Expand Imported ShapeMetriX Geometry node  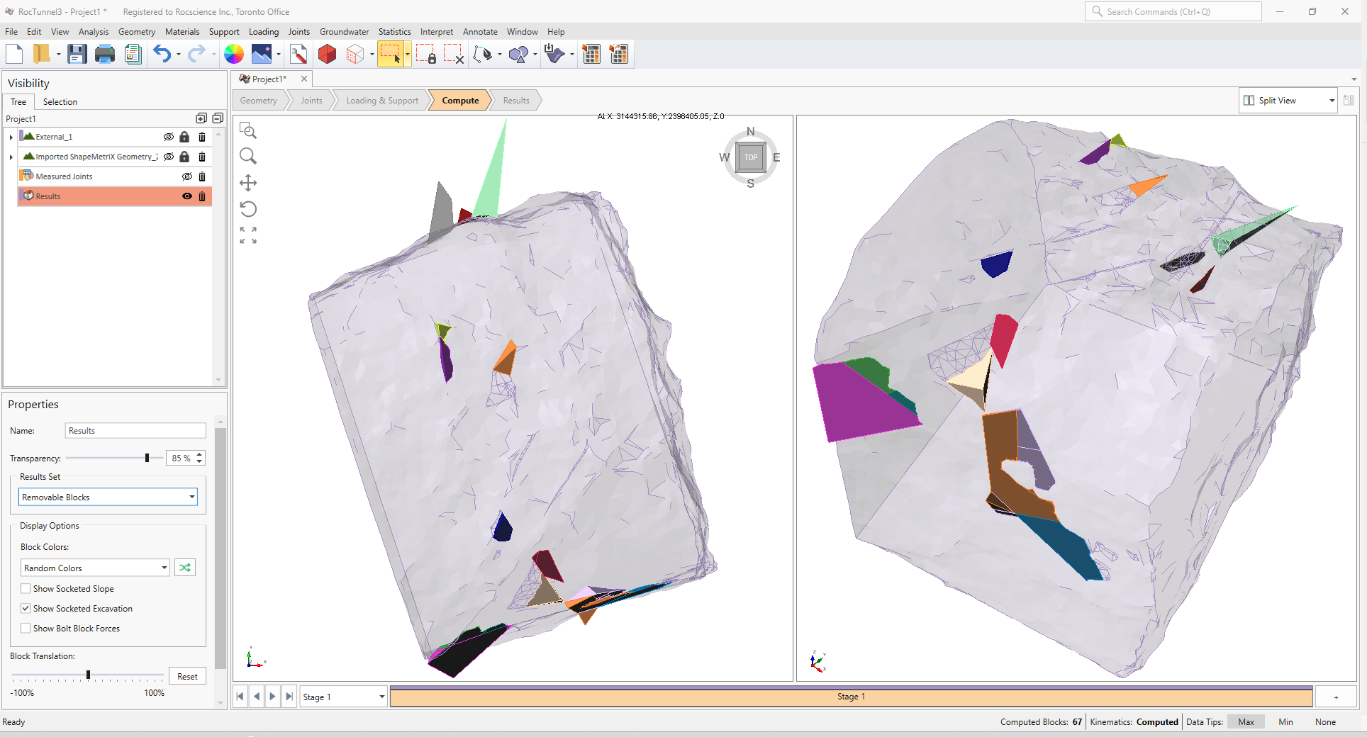pos(11,157)
